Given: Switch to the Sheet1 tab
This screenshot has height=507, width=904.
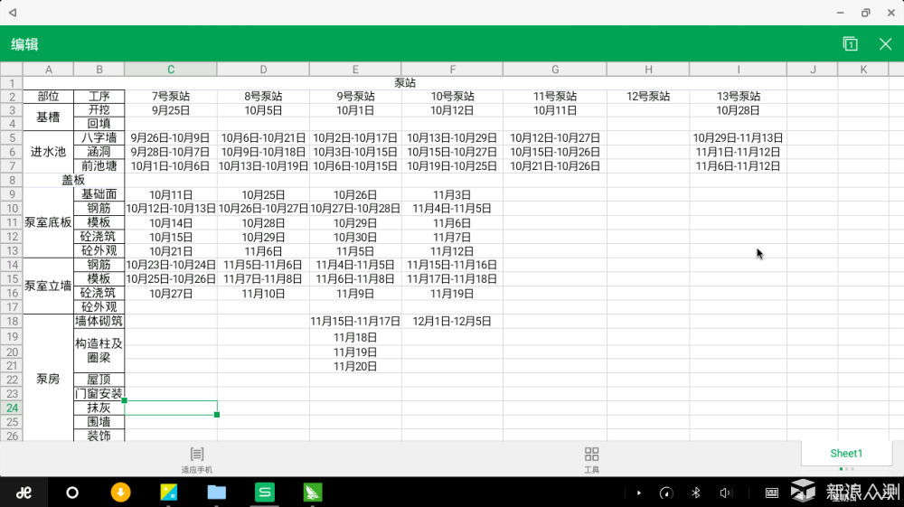Looking at the screenshot, I should point(846,454).
